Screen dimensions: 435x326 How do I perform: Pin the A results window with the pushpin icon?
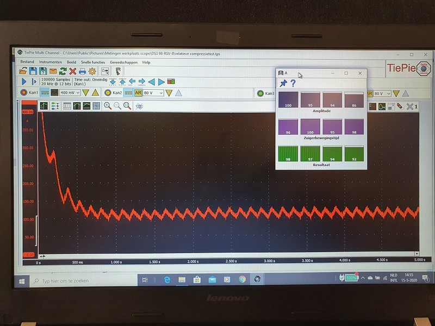coord(283,83)
